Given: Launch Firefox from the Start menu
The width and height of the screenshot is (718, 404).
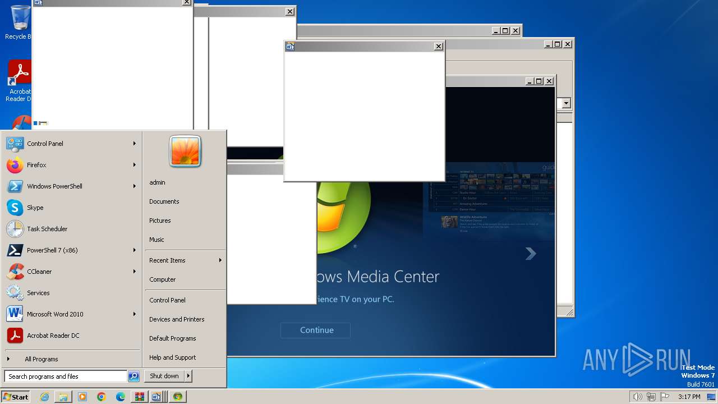Looking at the screenshot, I should pos(72,165).
